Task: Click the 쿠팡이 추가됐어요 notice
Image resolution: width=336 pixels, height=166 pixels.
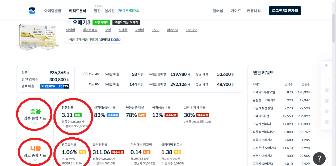Action: [128, 11]
